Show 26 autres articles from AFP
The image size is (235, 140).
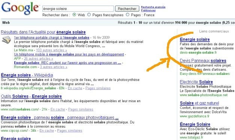(x=39, y=58)
